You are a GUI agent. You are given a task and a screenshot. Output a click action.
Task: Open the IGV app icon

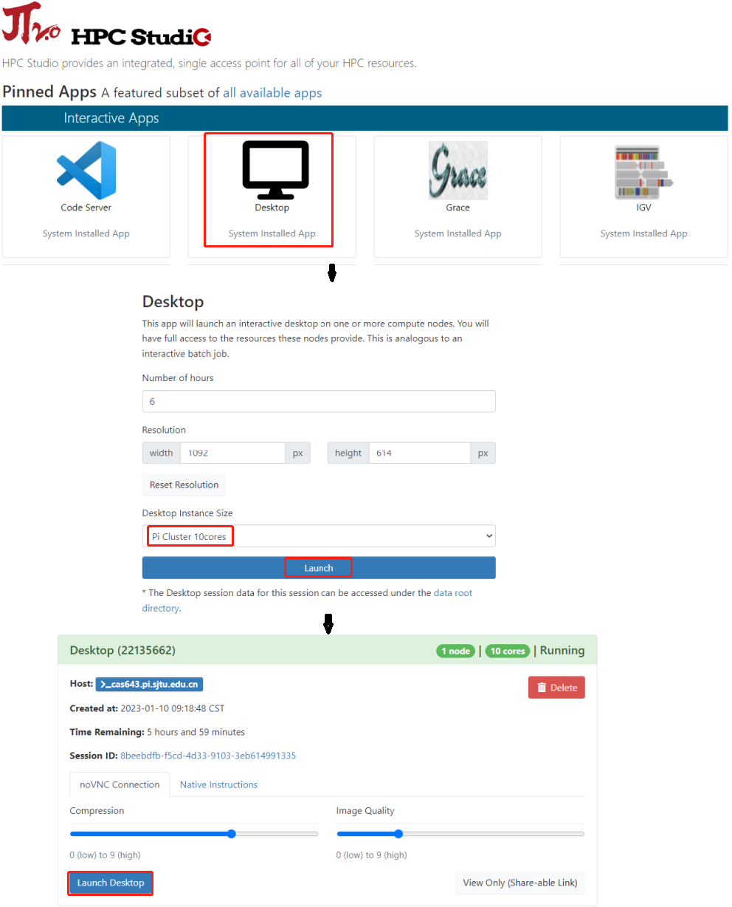[643, 173]
